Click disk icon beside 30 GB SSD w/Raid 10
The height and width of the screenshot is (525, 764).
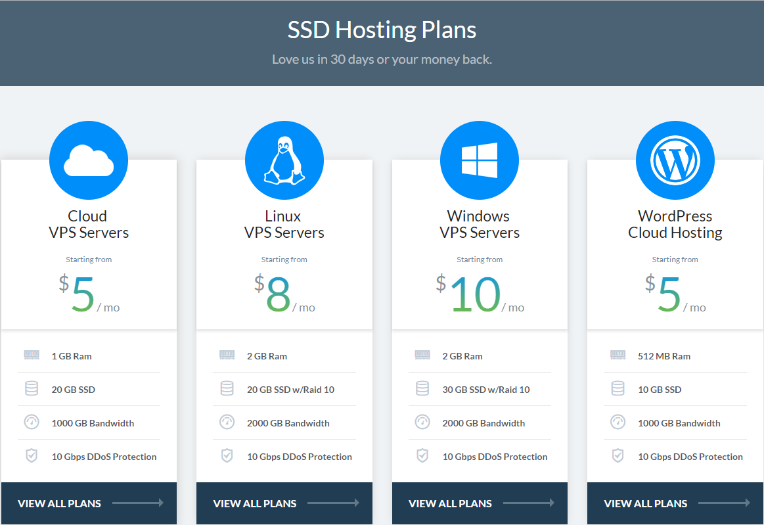(422, 388)
